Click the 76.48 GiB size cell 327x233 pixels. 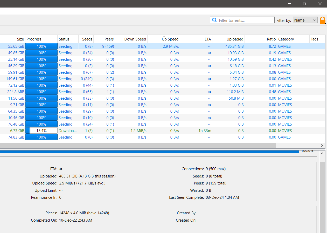pyautogui.click(x=16, y=124)
